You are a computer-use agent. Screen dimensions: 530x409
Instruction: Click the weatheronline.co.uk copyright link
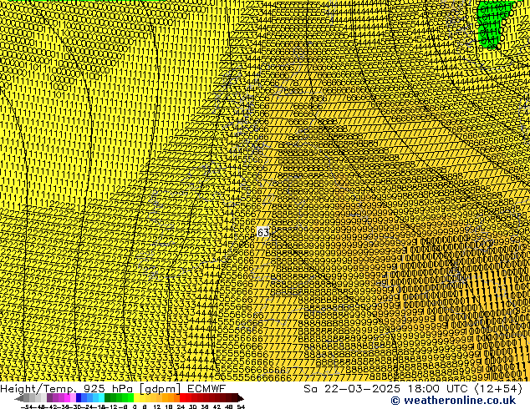click(453, 401)
